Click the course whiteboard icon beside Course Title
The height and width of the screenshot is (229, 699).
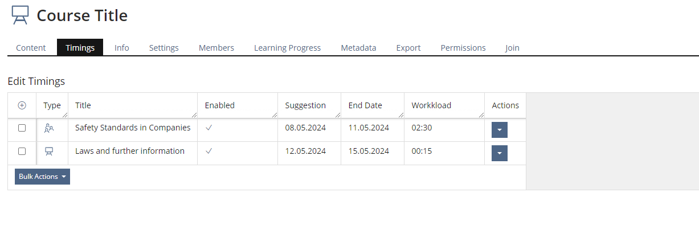pos(20,15)
